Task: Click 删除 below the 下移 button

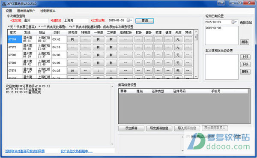Action: point(245,72)
